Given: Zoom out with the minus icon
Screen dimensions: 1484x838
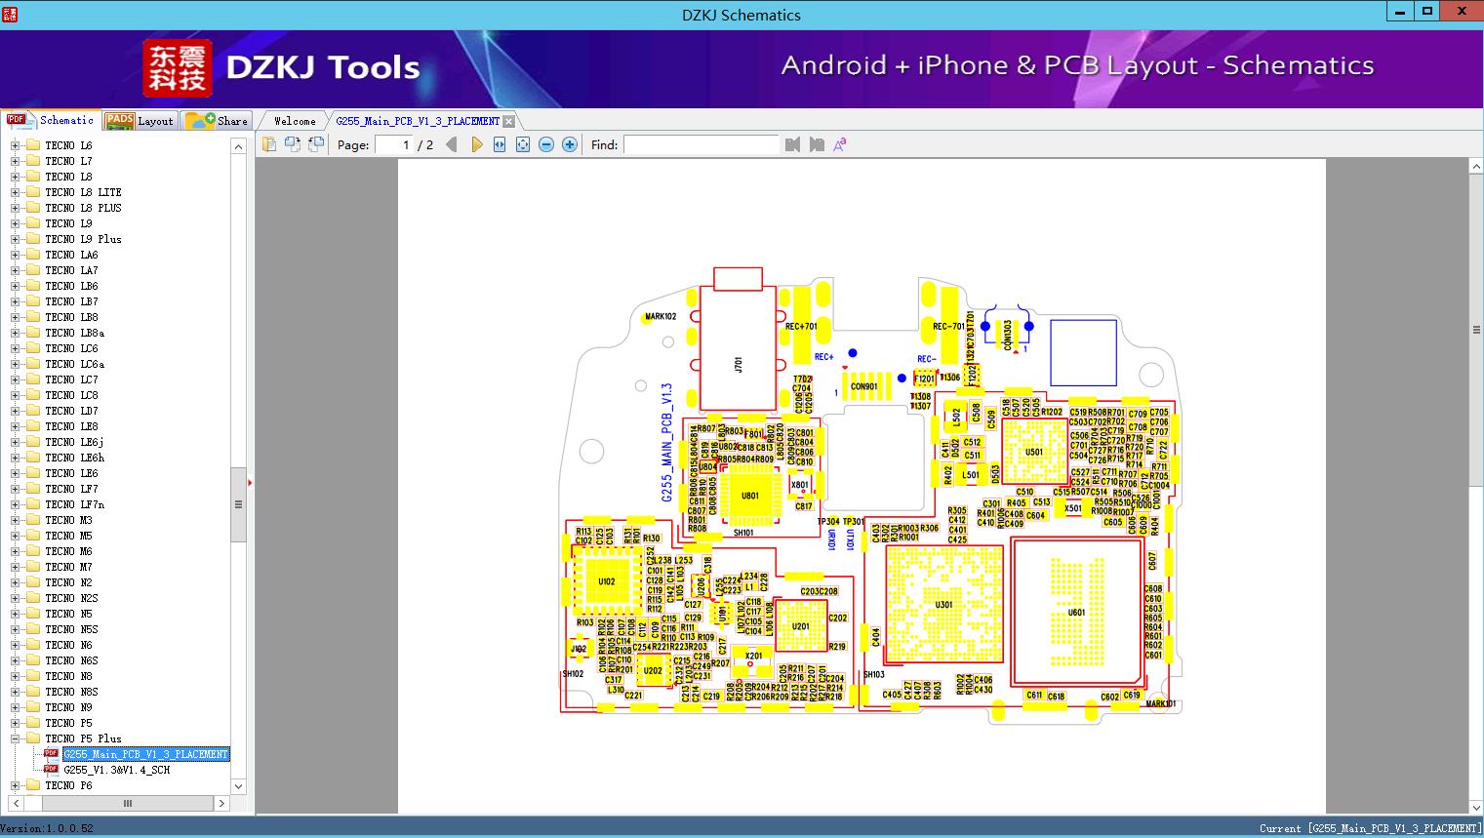Looking at the screenshot, I should coord(546,144).
